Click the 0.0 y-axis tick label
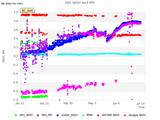Viewport: 160px width, 120px height. 16,56
